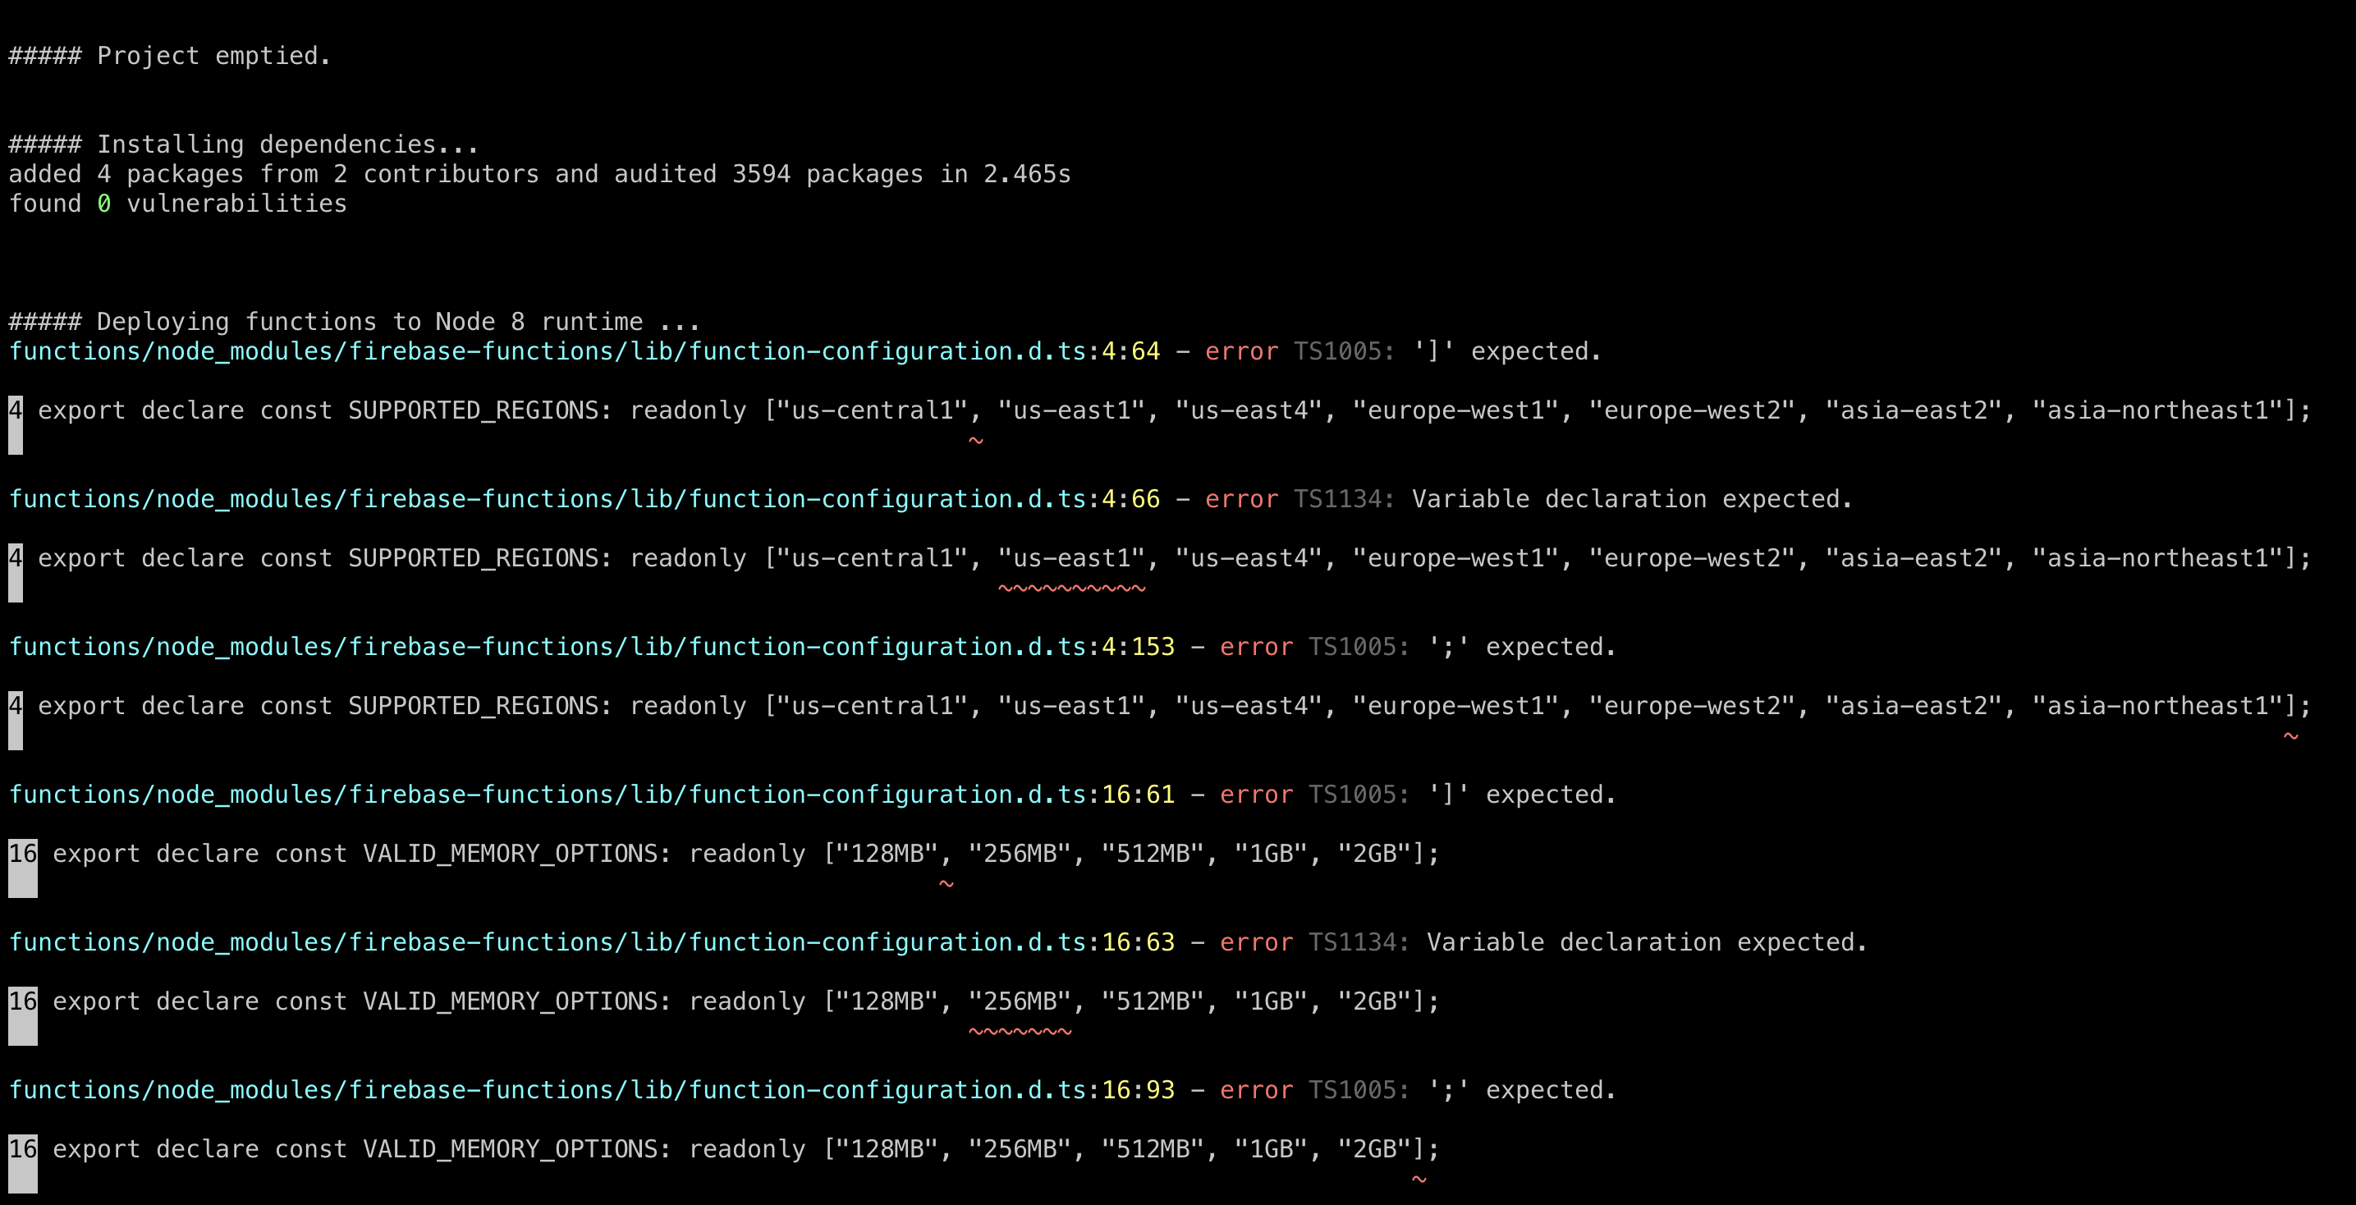2356x1205 pixels.
Task: Click the red squiggle beneath "us-east1"
Action: [1071, 588]
